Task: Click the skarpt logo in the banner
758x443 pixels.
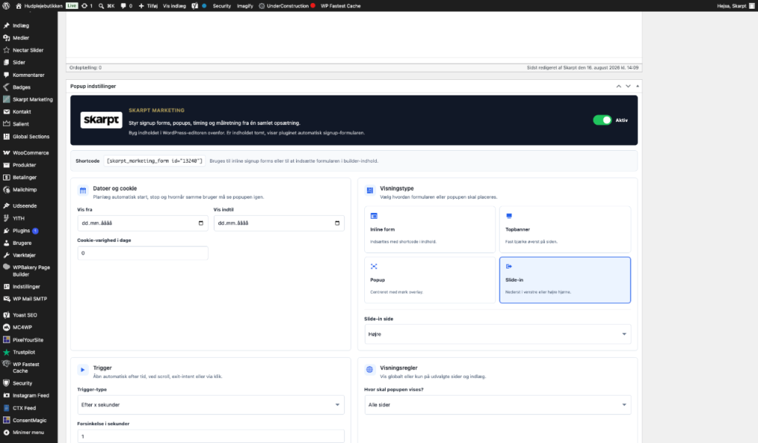Action: click(101, 120)
